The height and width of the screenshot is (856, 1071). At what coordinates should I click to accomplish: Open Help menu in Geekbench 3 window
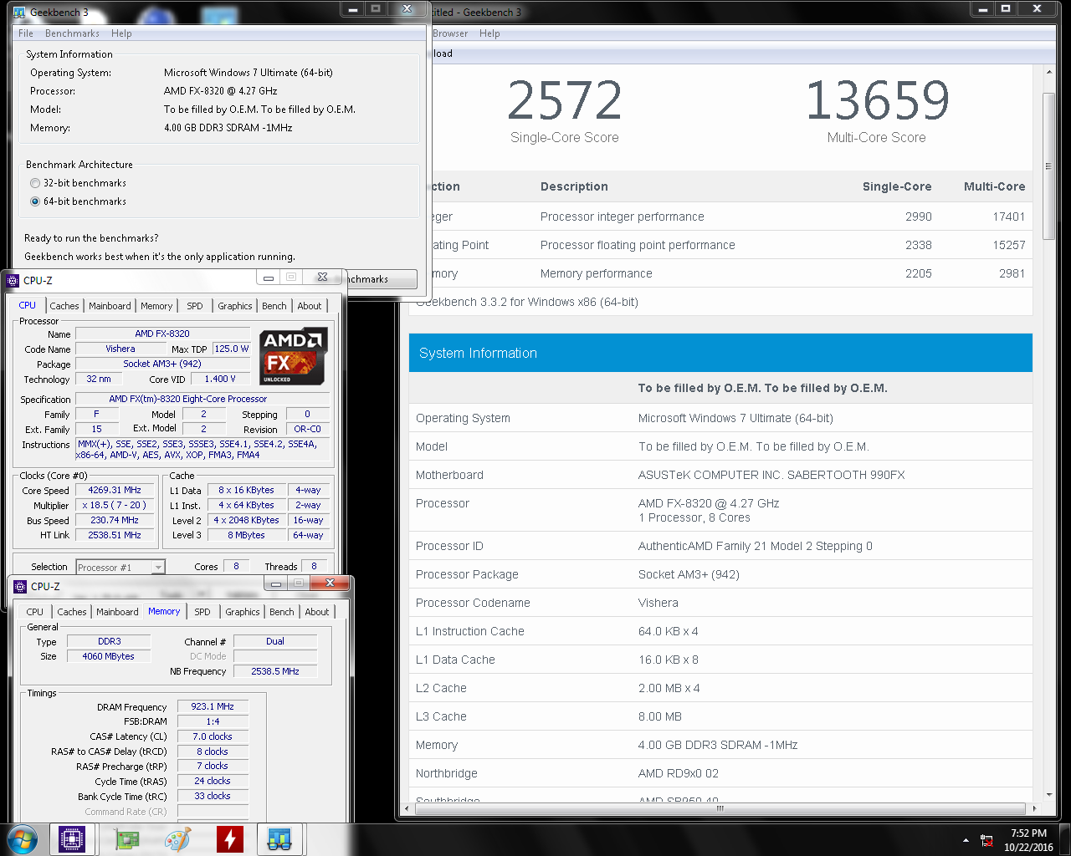point(121,33)
